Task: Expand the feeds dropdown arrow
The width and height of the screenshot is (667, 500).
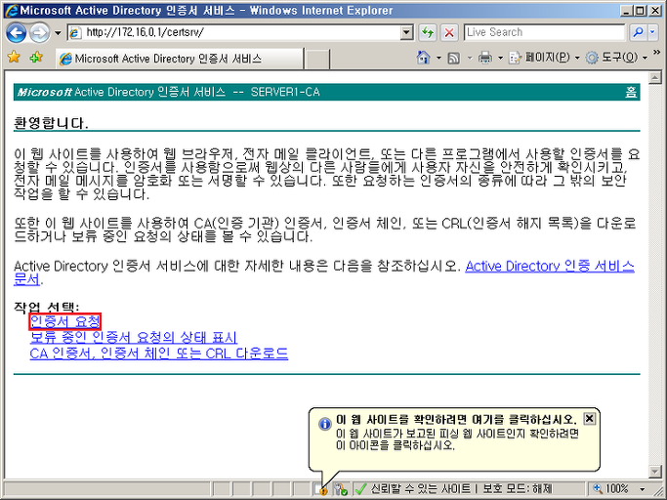Action: [x=470, y=58]
